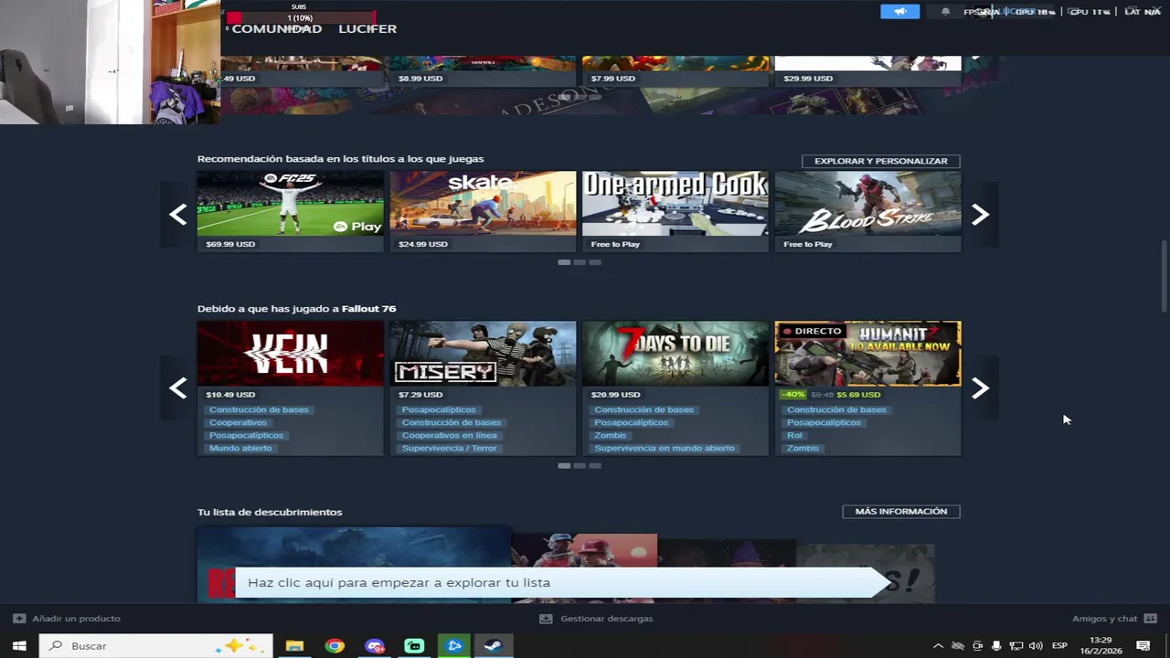The width and height of the screenshot is (1170, 658).
Task: Open the COMUNIDAD menu
Action: tap(277, 28)
